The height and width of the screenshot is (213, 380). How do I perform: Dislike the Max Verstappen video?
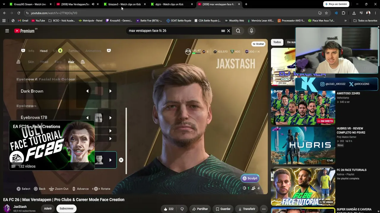coord(182,209)
